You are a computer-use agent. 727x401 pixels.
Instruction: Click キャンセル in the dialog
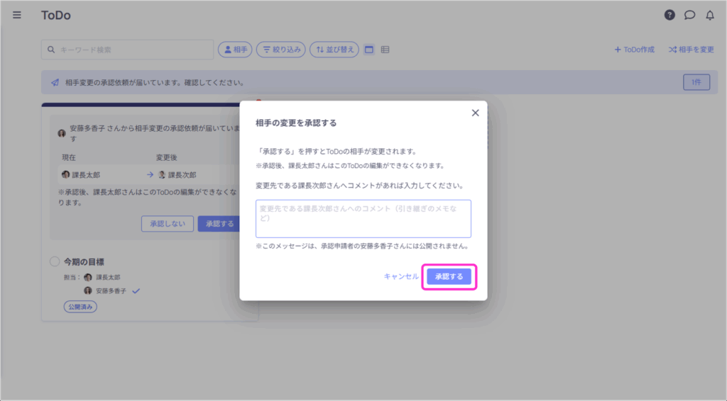[x=401, y=277]
